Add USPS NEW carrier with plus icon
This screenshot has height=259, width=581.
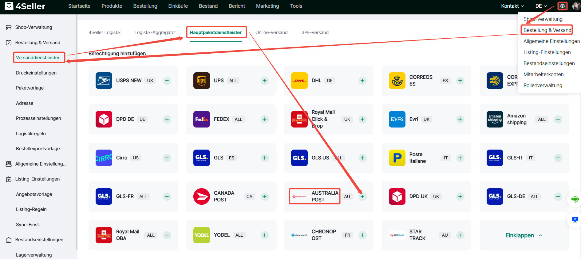[167, 81]
